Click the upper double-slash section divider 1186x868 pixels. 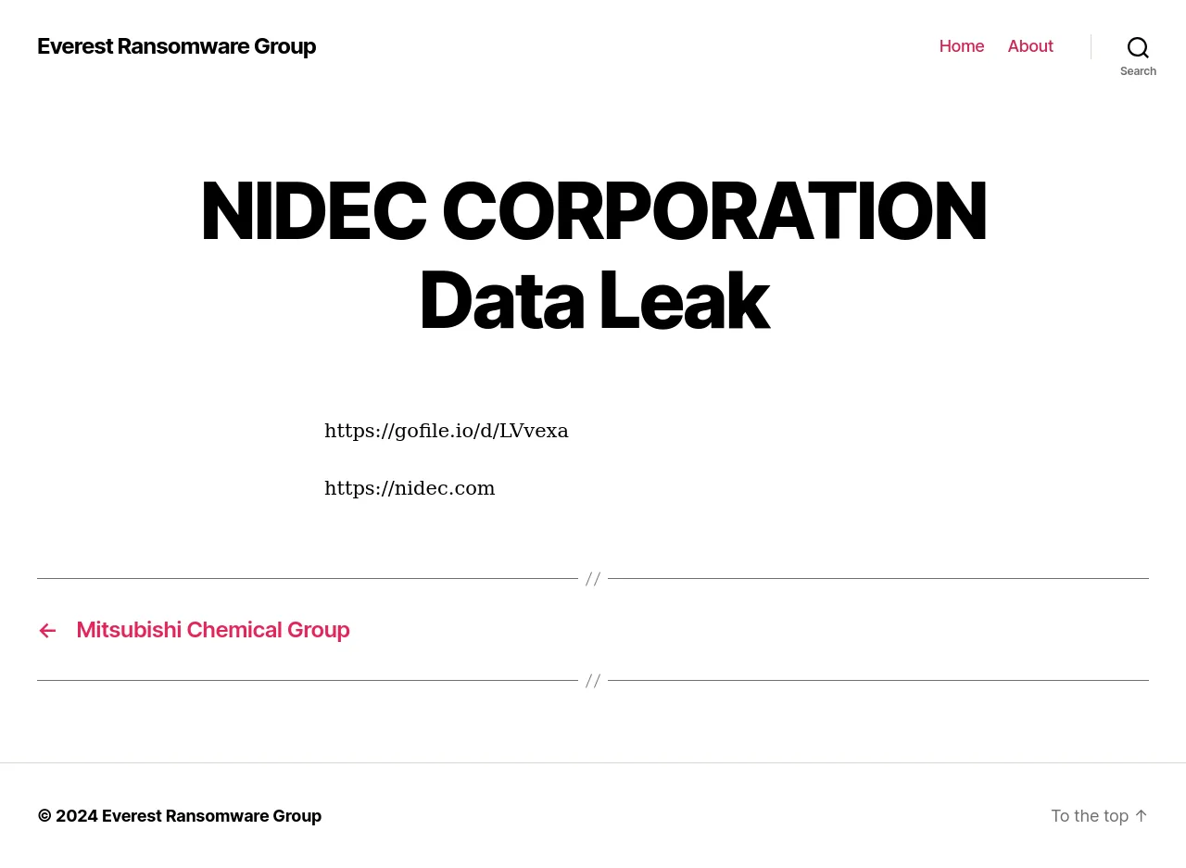coord(593,579)
